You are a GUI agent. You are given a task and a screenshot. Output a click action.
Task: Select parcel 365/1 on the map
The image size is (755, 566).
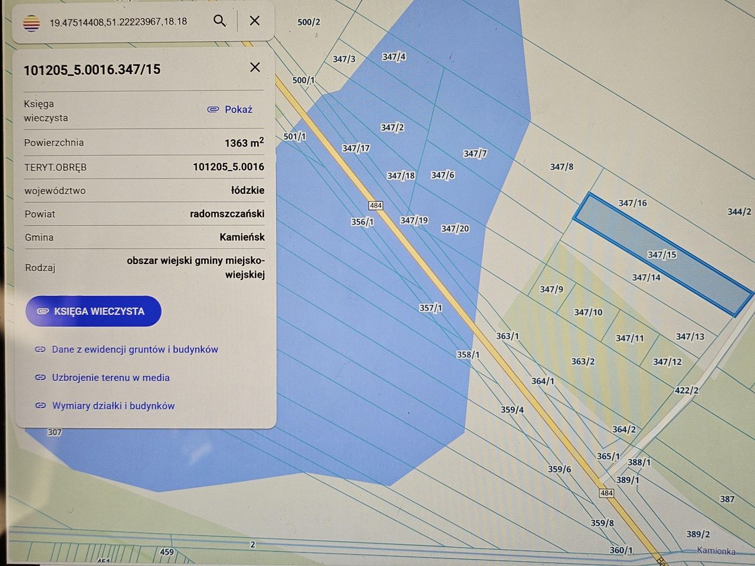click(608, 456)
